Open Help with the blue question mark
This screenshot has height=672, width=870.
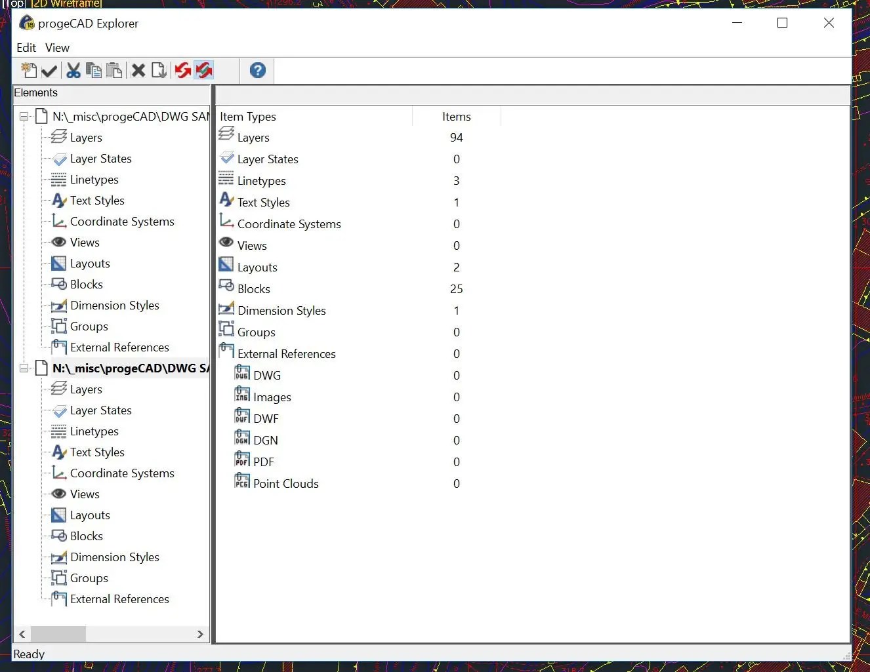[258, 70]
